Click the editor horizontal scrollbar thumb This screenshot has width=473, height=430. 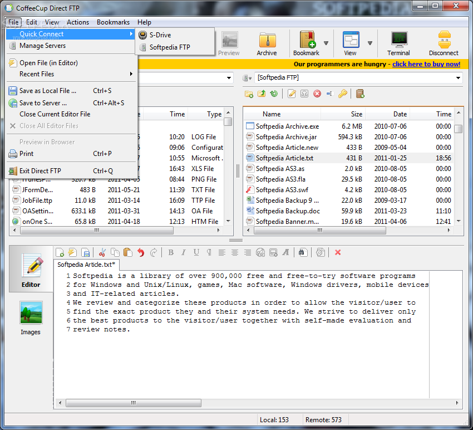pos(134,403)
